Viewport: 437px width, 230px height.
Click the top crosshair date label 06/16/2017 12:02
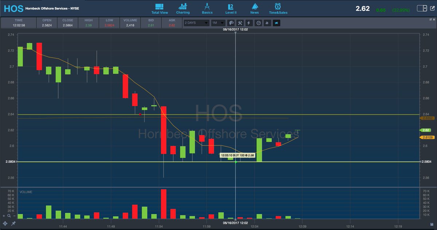pyautogui.click(x=236, y=30)
